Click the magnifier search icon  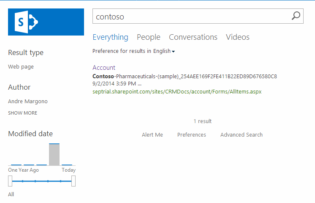[x=296, y=16]
